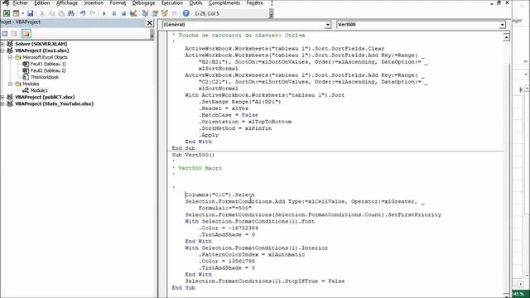Screen dimensions: 530x298
Task: Open the Edition menu
Action: coord(42,3)
